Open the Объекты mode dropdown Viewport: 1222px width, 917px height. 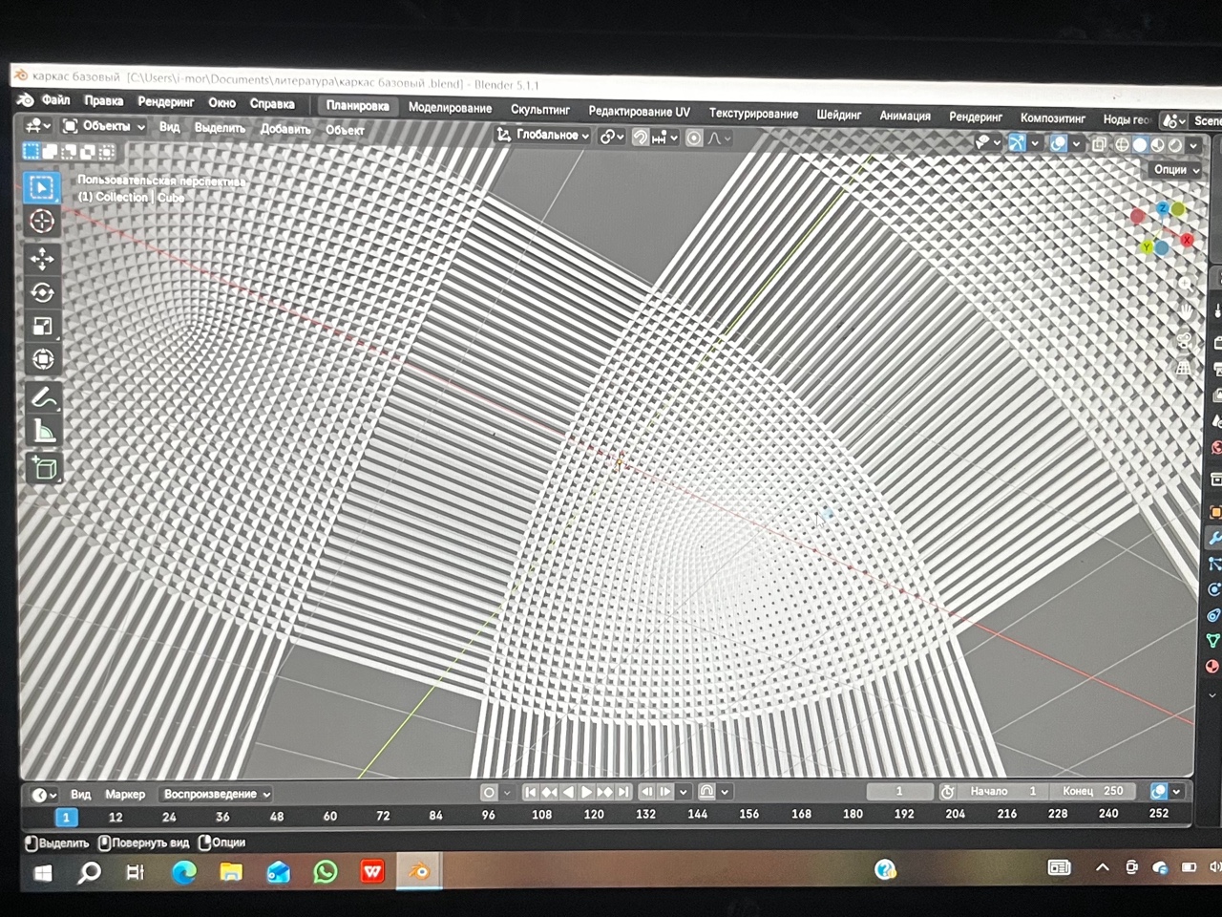(x=104, y=126)
